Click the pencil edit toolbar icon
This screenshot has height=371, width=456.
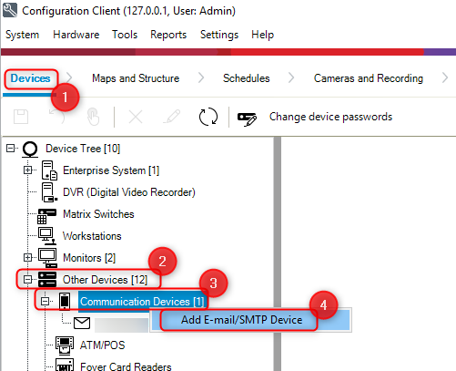(x=172, y=117)
